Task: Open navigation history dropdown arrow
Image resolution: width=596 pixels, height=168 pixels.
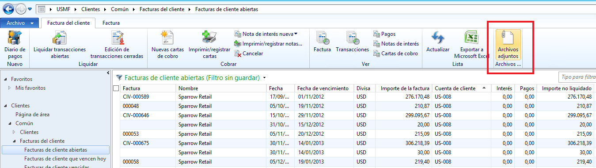Action: point(30,9)
